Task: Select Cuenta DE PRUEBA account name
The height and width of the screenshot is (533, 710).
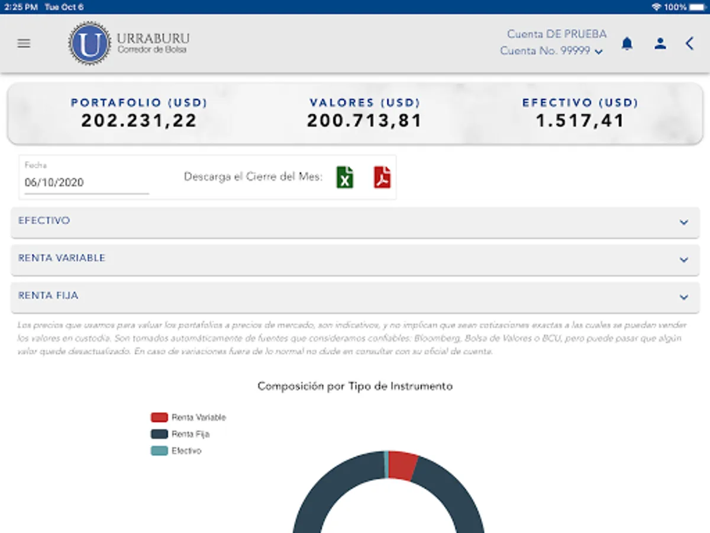Action: 557,34
